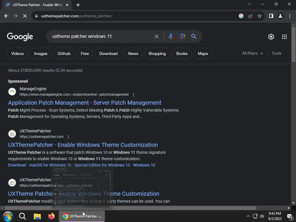Screen dimensions: 296x222
Task: Open options for uxthemepatcher.com result
Action: (x=68, y=137)
